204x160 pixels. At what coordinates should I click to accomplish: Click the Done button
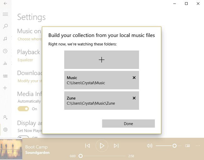128,124
